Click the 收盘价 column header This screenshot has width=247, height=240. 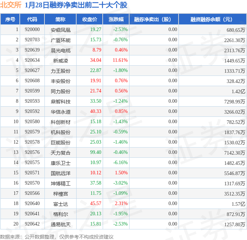pyautogui.click(x=90, y=19)
